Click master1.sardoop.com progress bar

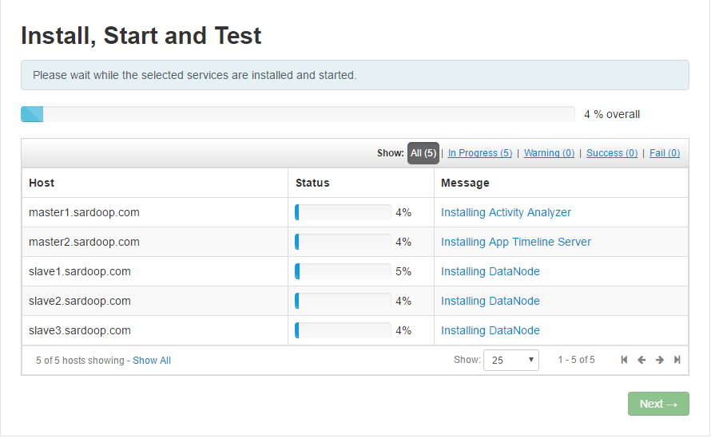pyautogui.click(x=343, y=212)
